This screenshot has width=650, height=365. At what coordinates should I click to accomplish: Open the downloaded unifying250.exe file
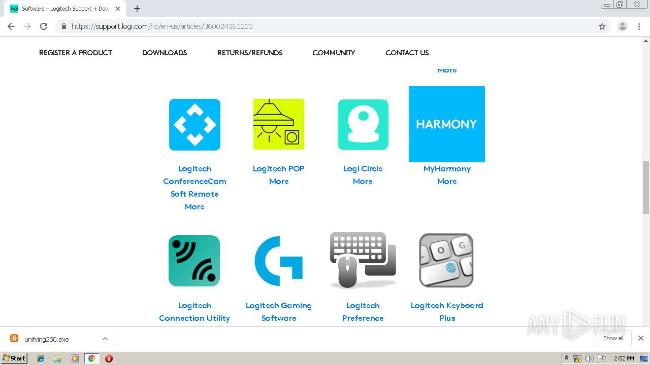(x=47, y=339)
